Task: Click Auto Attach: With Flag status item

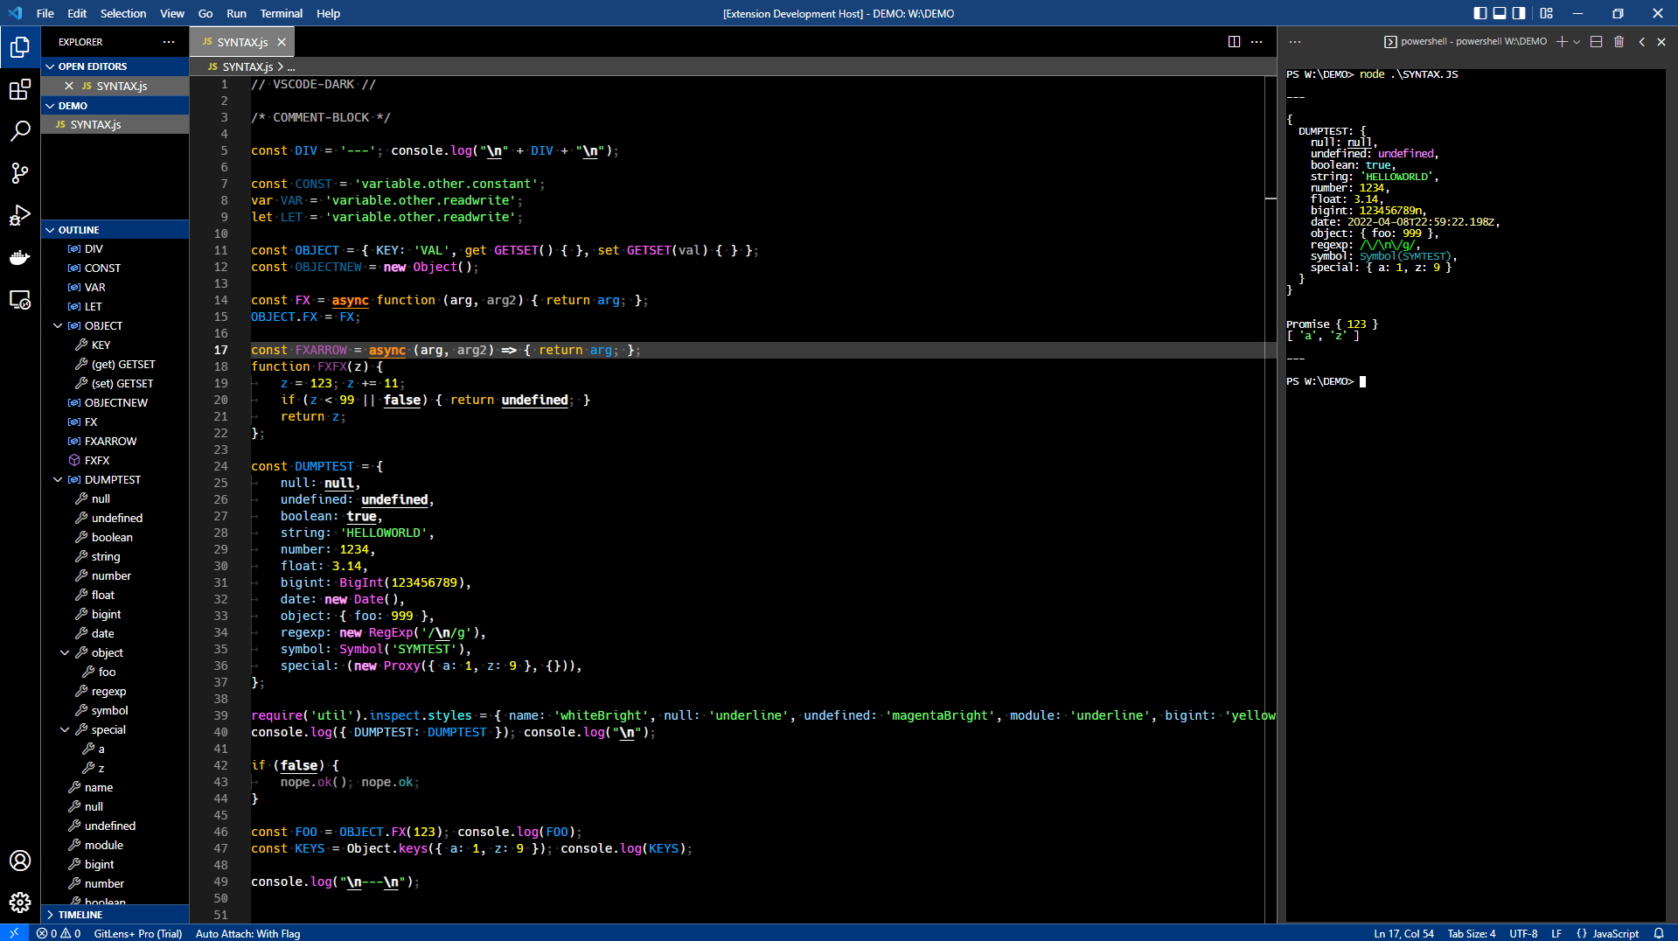Action: (247, 933)
